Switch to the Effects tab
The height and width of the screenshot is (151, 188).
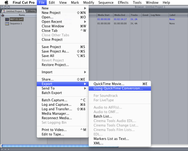click(31, 11)
